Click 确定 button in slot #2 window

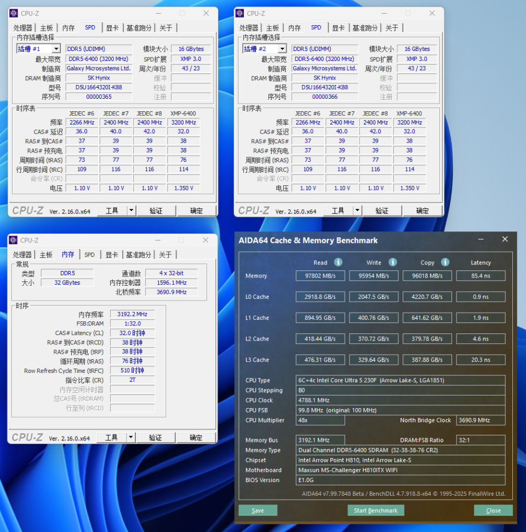click(x=422, y=211)
